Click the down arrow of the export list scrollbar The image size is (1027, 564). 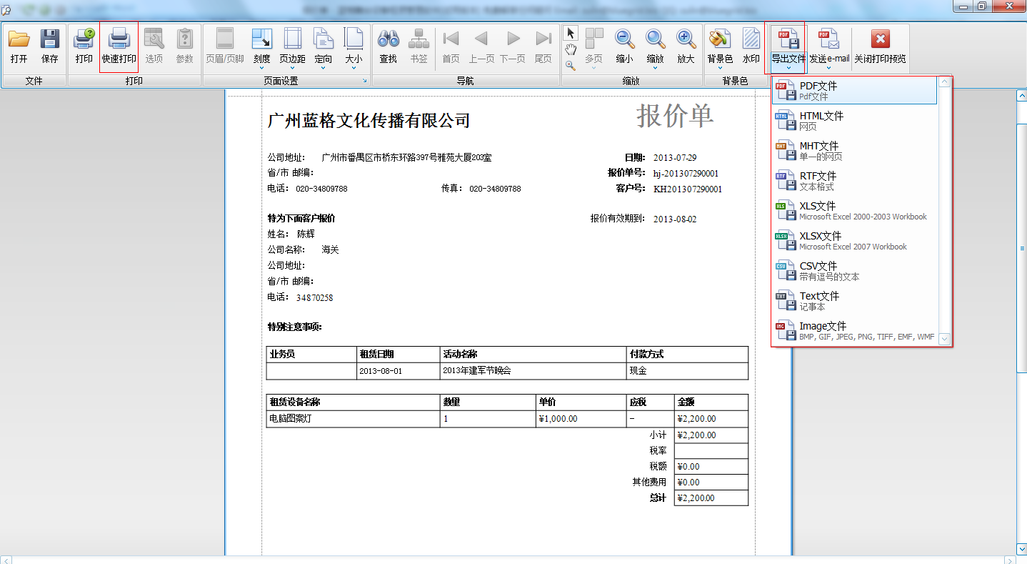pos(945,339)
